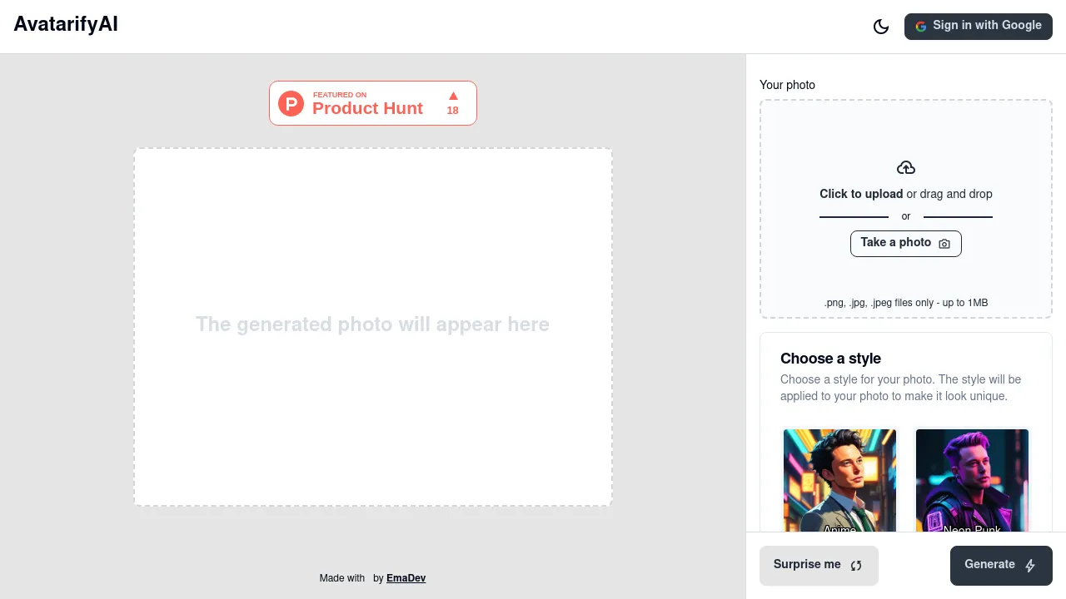1066x599 pixels.
Task: Open the Featured on Product Hunt badge
Action: coord(373,103)
